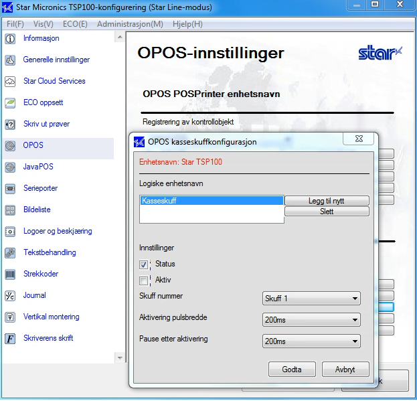
Task: Close the OPOS kasseskuffkonfigurasjon dialog
Action: (359, 139)
